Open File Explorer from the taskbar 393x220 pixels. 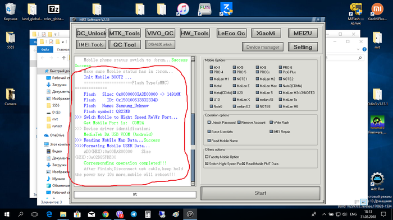[63, 214]
